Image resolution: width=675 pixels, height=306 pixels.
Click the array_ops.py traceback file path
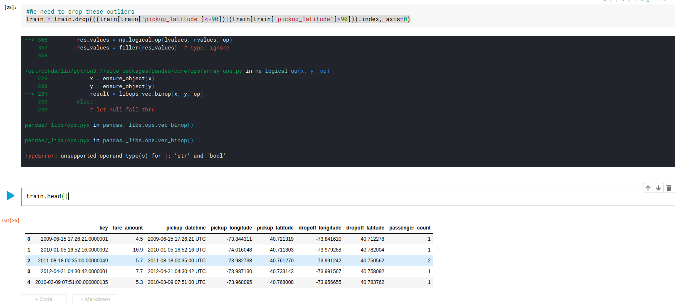(134, 71)
